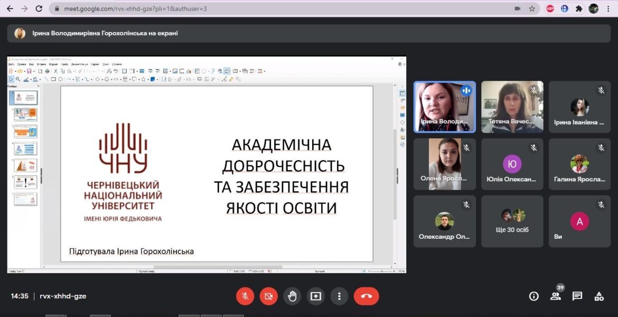Image resolution: width=618 pixels, height=317 pixels.
Task: Open Слайд menu in shared Impress window
Action: click(x=65, y=64)
